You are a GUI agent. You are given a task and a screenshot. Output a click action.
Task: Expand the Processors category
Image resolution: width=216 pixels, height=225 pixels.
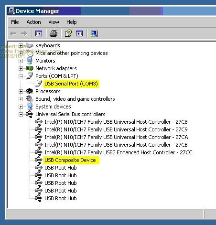[21, 91]
